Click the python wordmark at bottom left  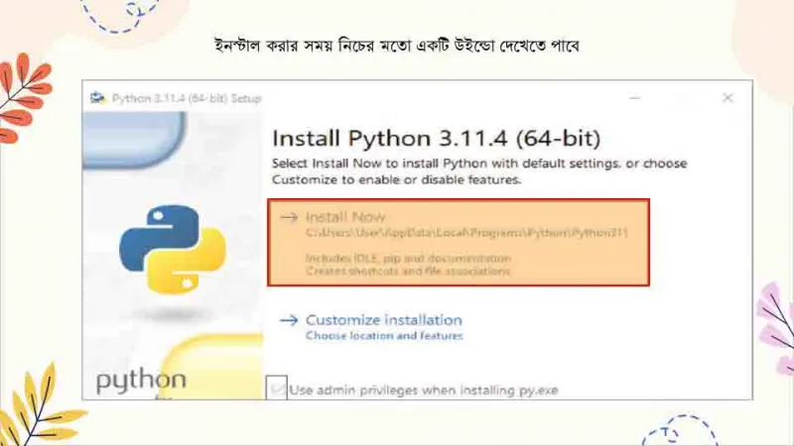tap(141, 381)
